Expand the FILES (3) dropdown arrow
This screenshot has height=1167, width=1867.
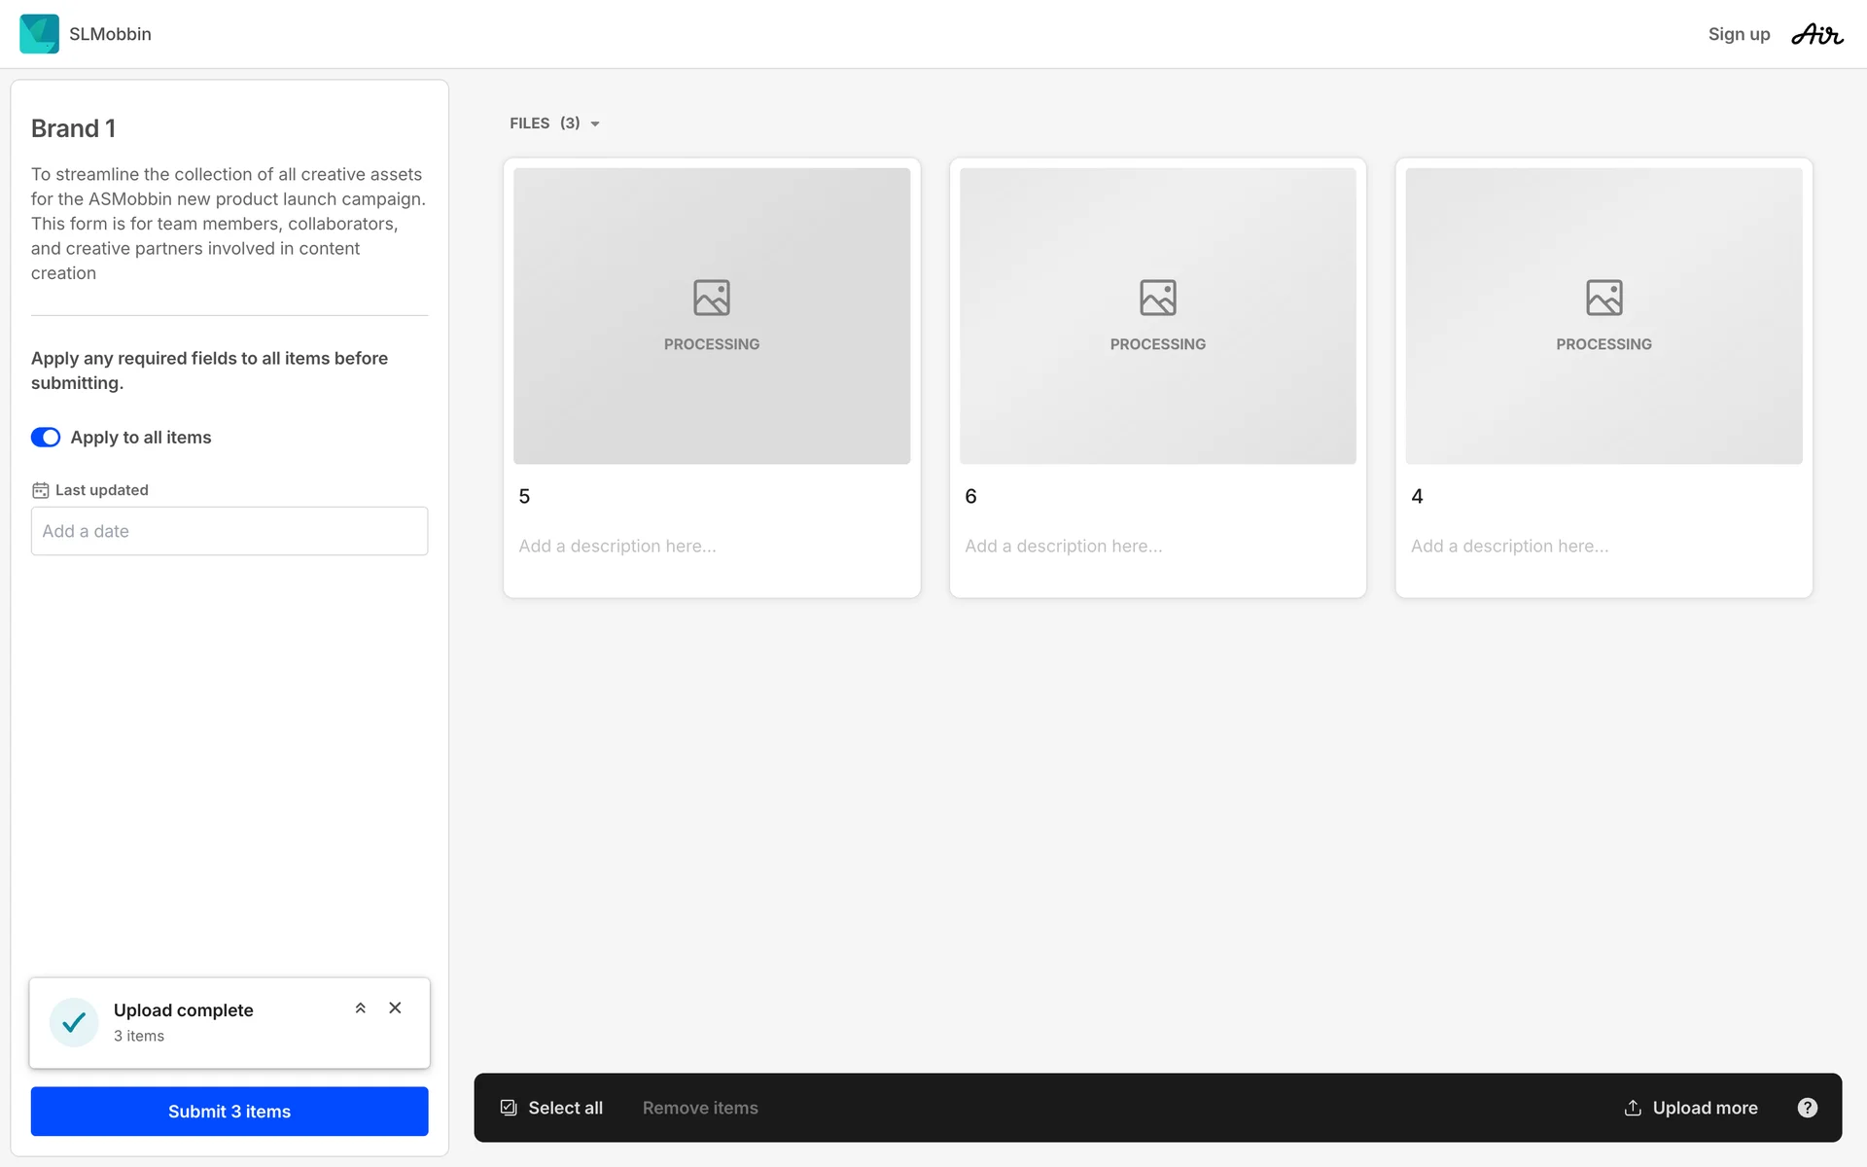(x=595, y=124)
